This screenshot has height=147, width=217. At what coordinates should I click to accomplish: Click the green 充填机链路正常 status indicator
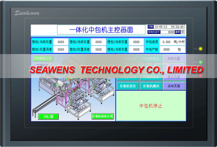(x=102, y=117)
